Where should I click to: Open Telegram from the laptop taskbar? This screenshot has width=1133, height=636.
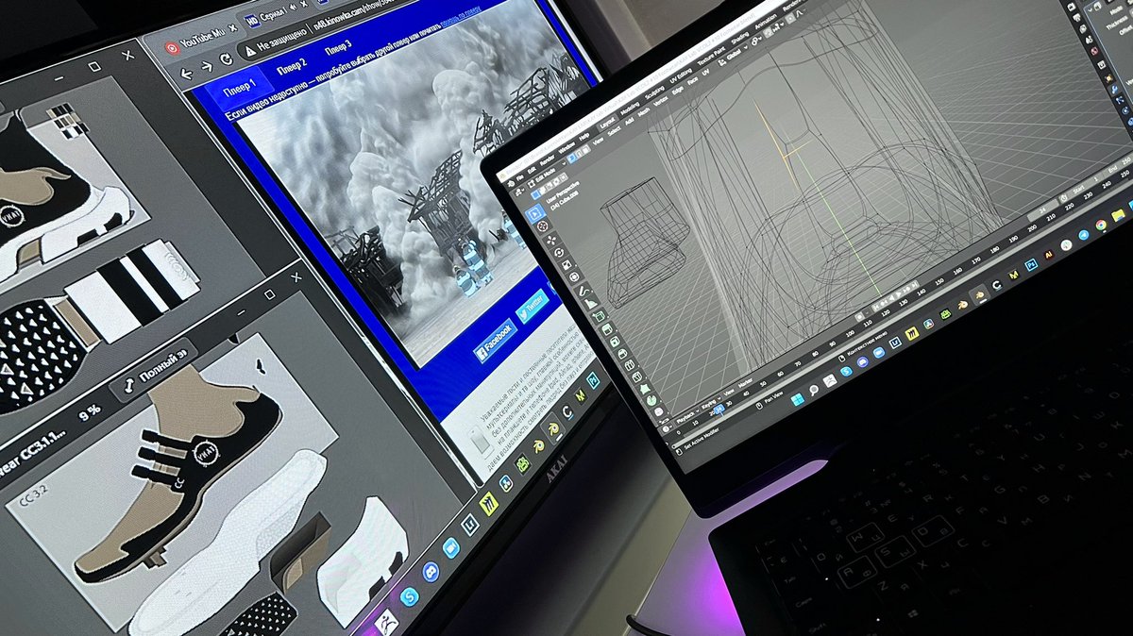point(1084,235)
